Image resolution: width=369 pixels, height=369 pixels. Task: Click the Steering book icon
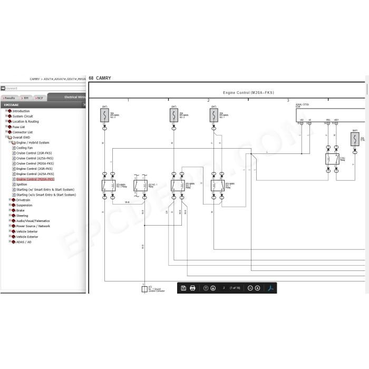[13, 216]
